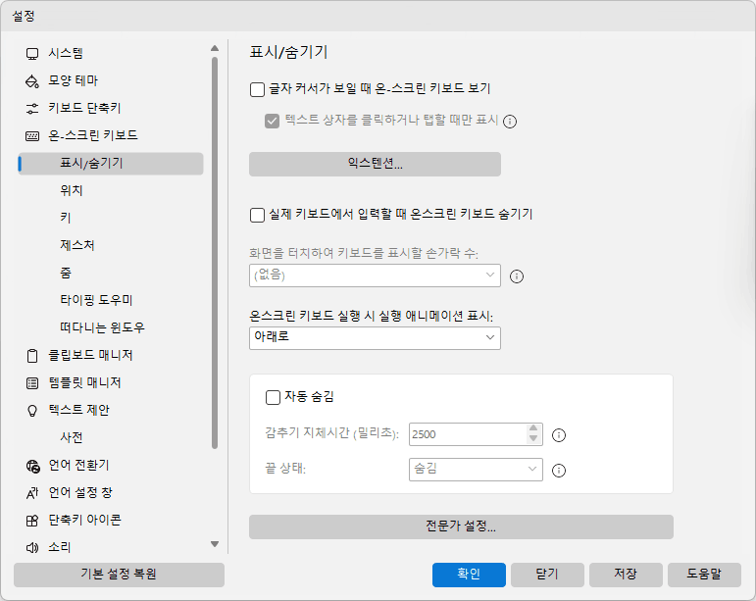Enable 글자 커서가 보일 때 온-스크린 키보드 보기
The height and width of the screenshot is (601, 756).
click(257, 89)
